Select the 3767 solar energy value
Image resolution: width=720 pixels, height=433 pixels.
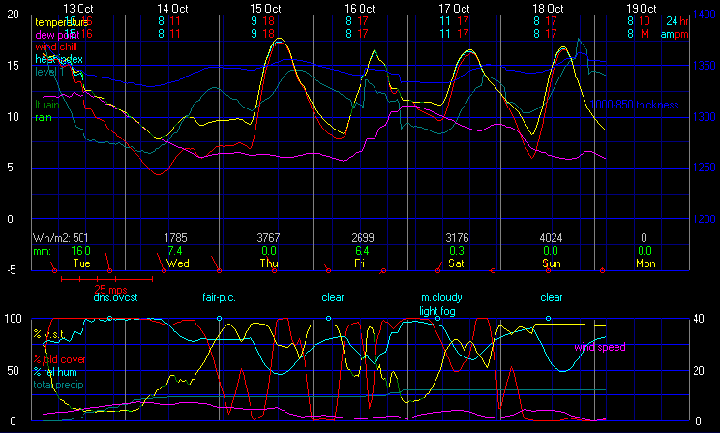coord(268,238)
